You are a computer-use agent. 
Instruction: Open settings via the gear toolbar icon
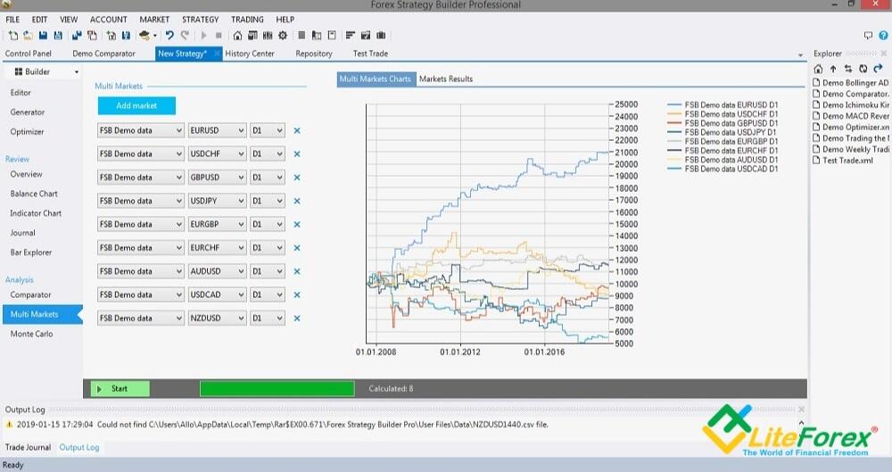[283, 36]
